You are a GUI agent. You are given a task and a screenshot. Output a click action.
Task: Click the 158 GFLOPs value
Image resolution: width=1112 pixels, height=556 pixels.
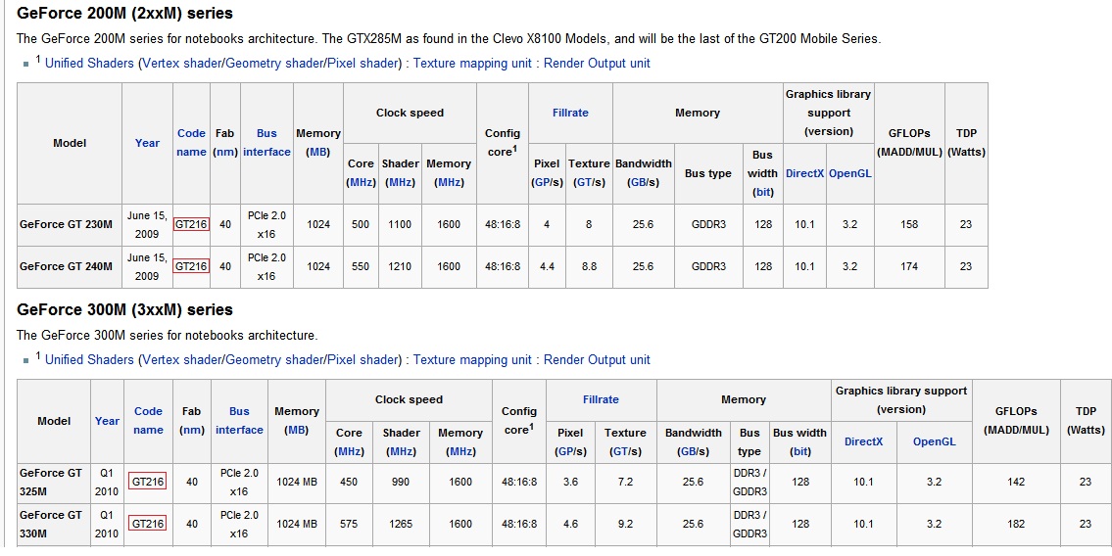tap(909, 224)
